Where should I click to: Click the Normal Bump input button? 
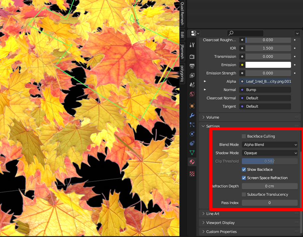click(x=265, y=90)
